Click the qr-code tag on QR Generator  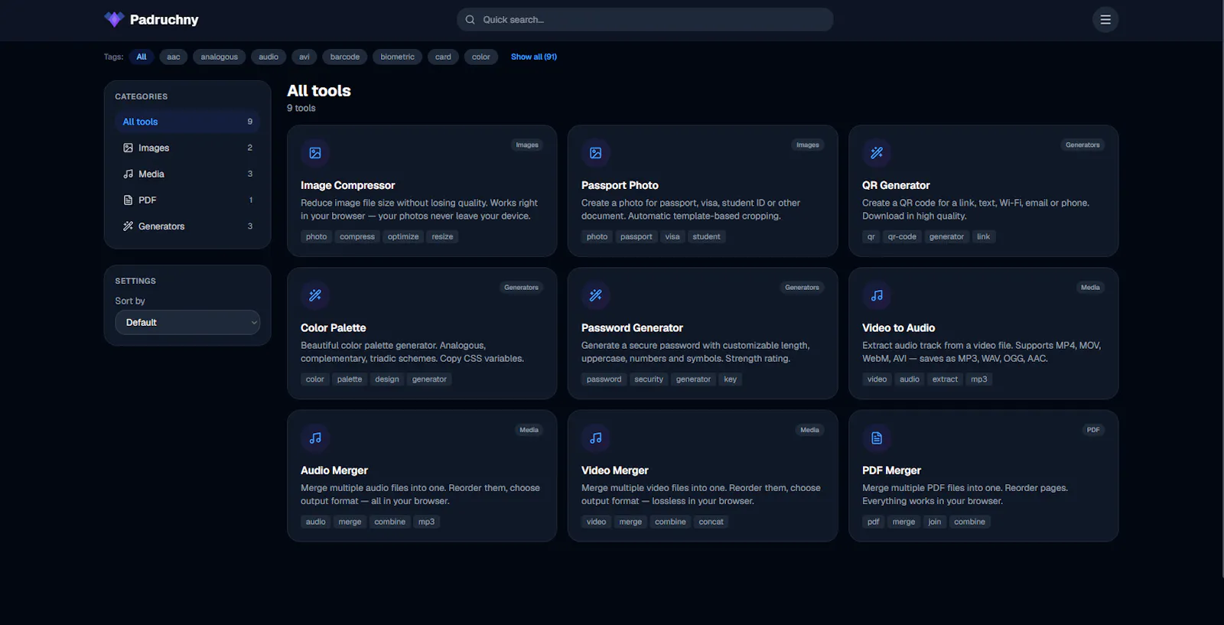pos(902,236)
